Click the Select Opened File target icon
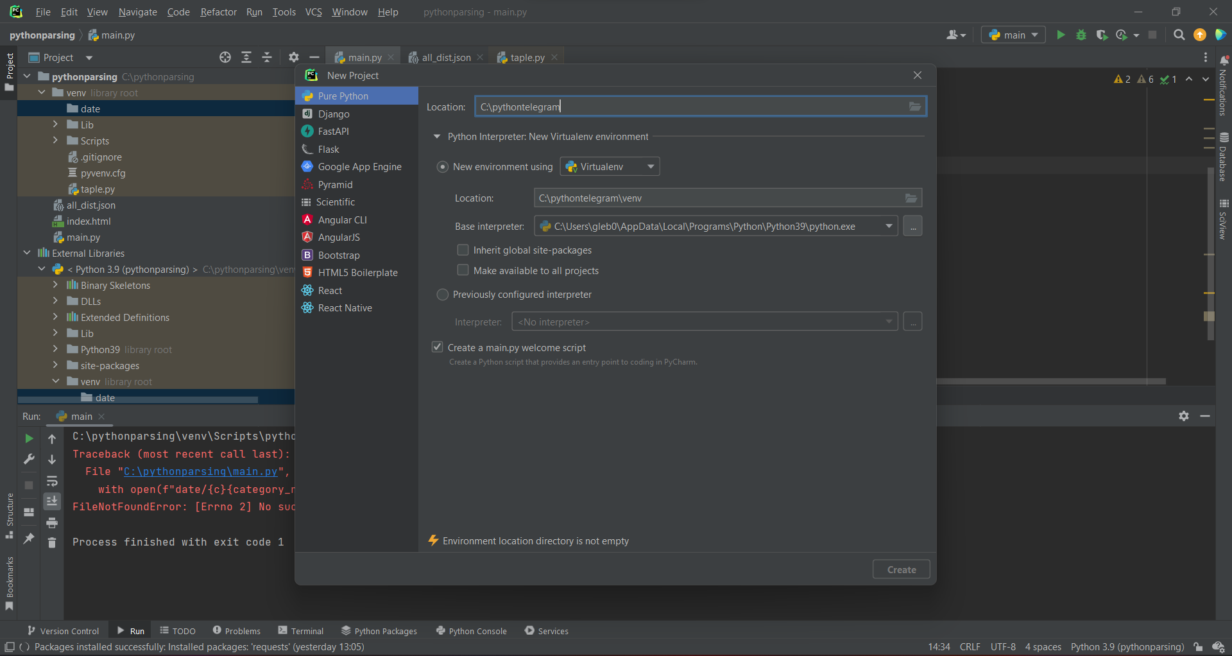This screenshot has height=656, width=1232. pyautogui.click(x=225, y=57)
